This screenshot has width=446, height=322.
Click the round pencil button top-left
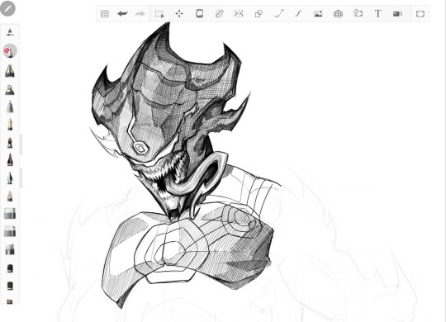pos(7,8)
